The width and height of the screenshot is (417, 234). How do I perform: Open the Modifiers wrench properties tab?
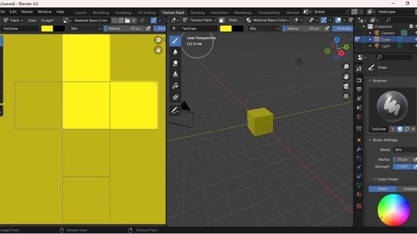[359, 149]
